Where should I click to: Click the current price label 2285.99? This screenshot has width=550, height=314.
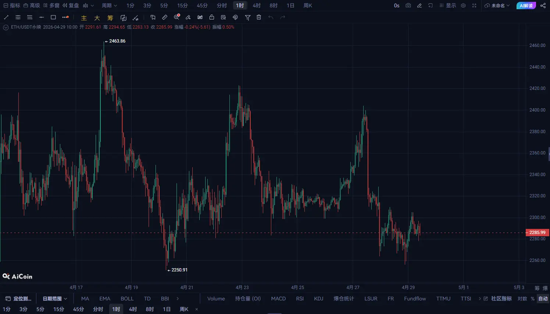coord(537,233)
